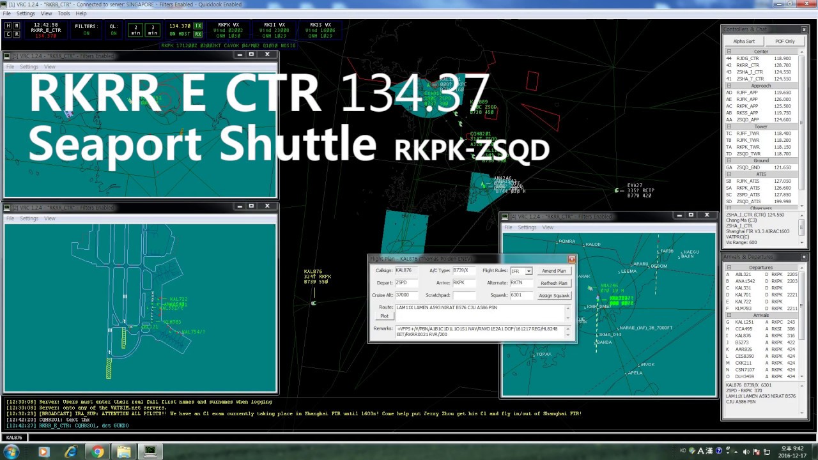The width and height of the screenshot is (818, 460).
Task: Select arrival CCA495 in the list
Action: 761,328
